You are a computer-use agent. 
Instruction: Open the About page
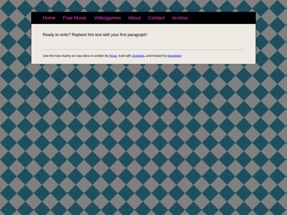coord(134,18)
